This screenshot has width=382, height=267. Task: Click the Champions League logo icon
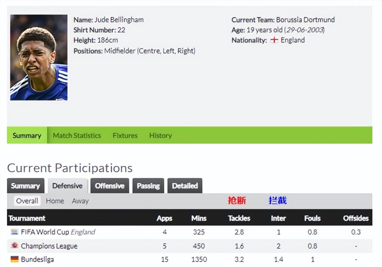click(15, 245)
